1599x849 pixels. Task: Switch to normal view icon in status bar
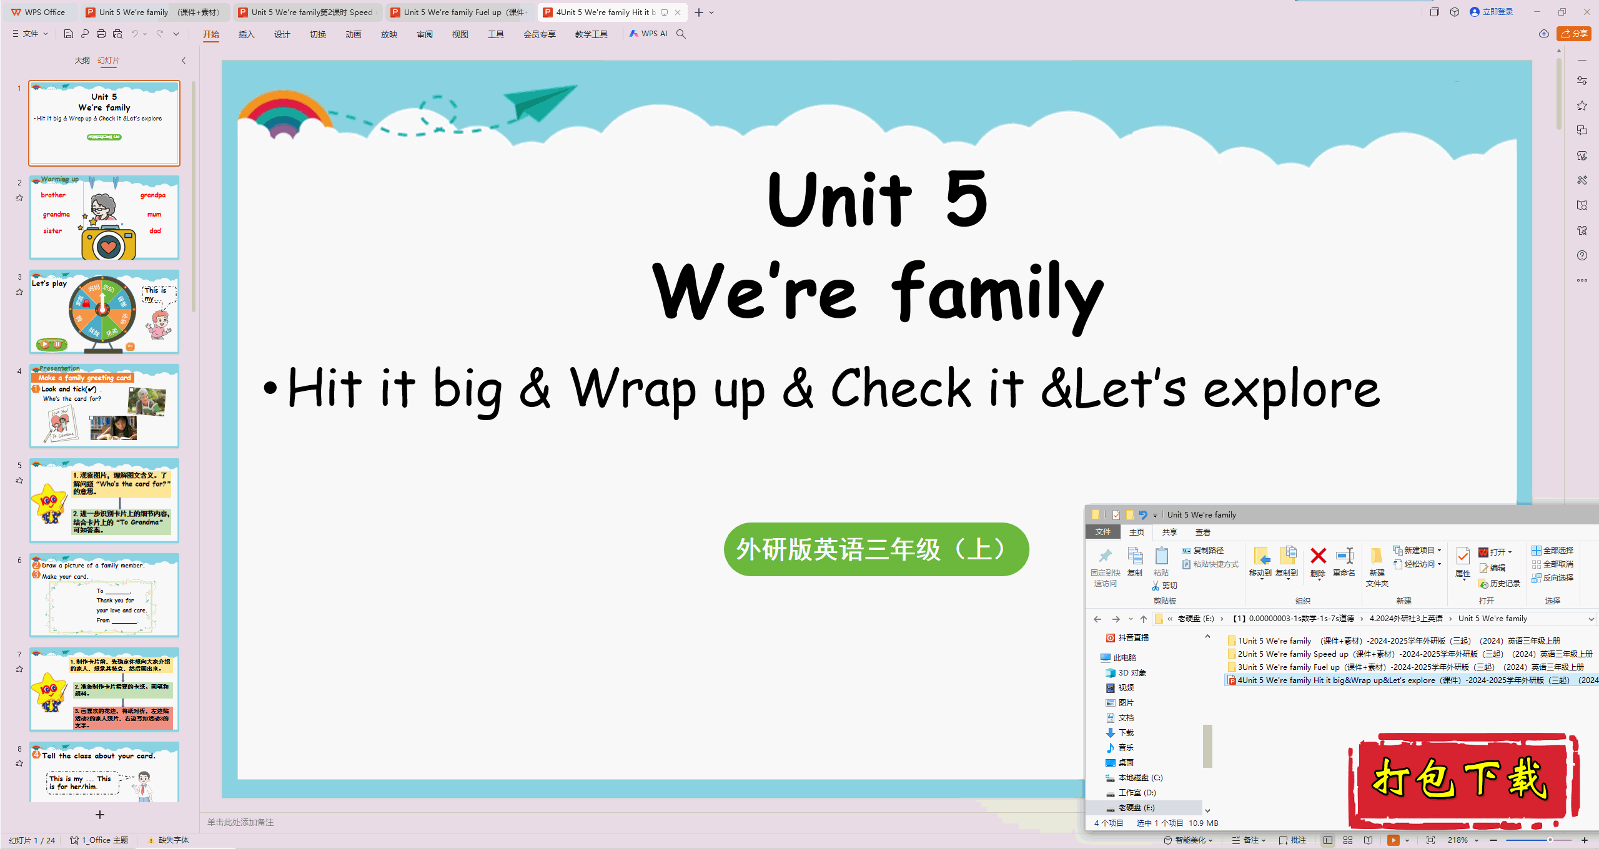pos(1328,840)
